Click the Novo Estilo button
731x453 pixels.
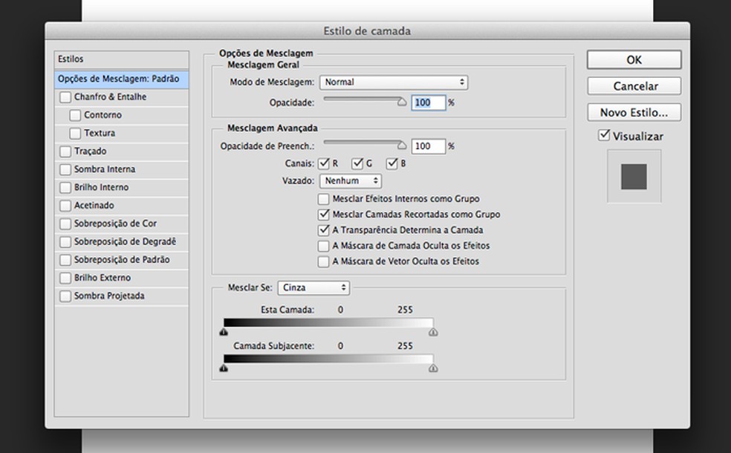point(634,113)
